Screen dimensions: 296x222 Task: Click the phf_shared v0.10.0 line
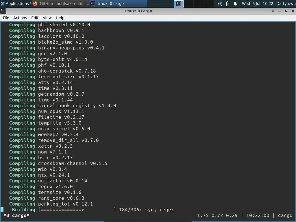click(50, 25)
